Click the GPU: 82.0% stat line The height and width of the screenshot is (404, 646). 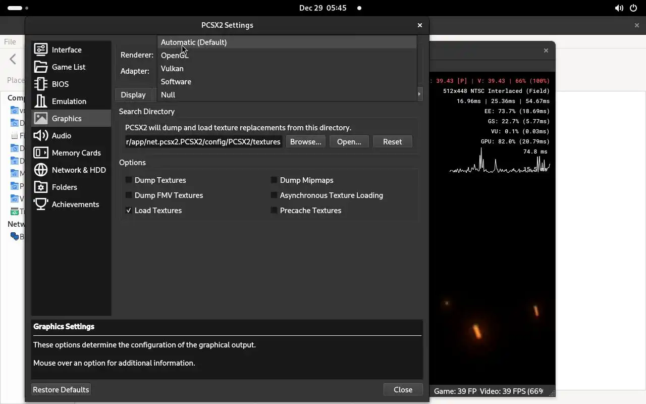click(515, 141)
